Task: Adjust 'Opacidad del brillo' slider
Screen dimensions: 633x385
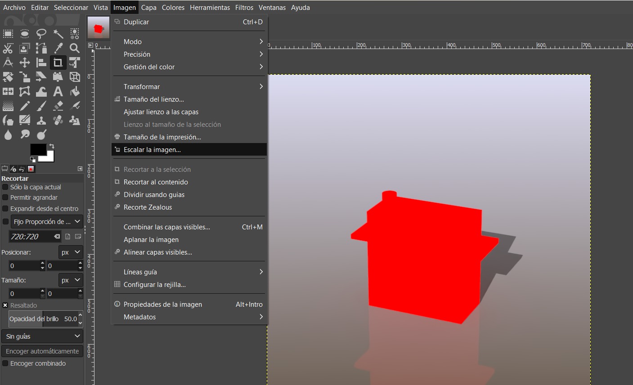Action: pos(44,319)
